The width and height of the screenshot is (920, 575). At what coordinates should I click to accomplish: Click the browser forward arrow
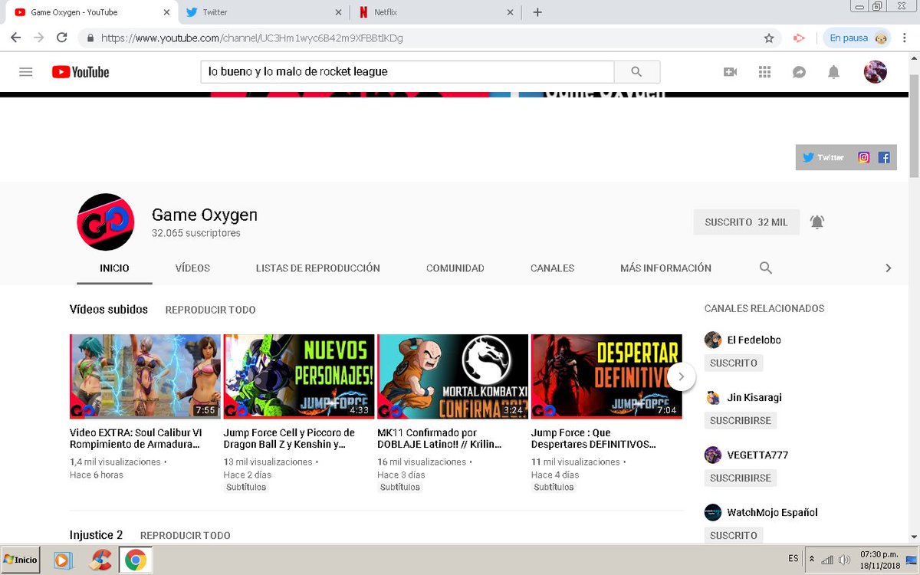(38, 38)
